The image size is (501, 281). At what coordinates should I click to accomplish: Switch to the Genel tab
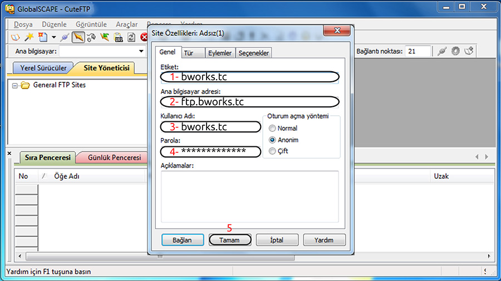(168, 52)
